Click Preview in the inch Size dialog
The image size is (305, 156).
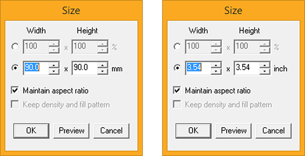[234, 131]
